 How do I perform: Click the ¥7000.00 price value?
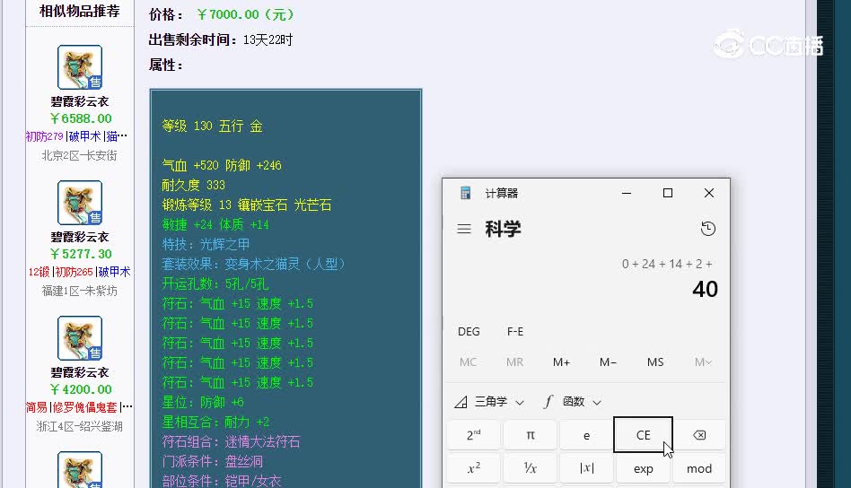(245, 14)
